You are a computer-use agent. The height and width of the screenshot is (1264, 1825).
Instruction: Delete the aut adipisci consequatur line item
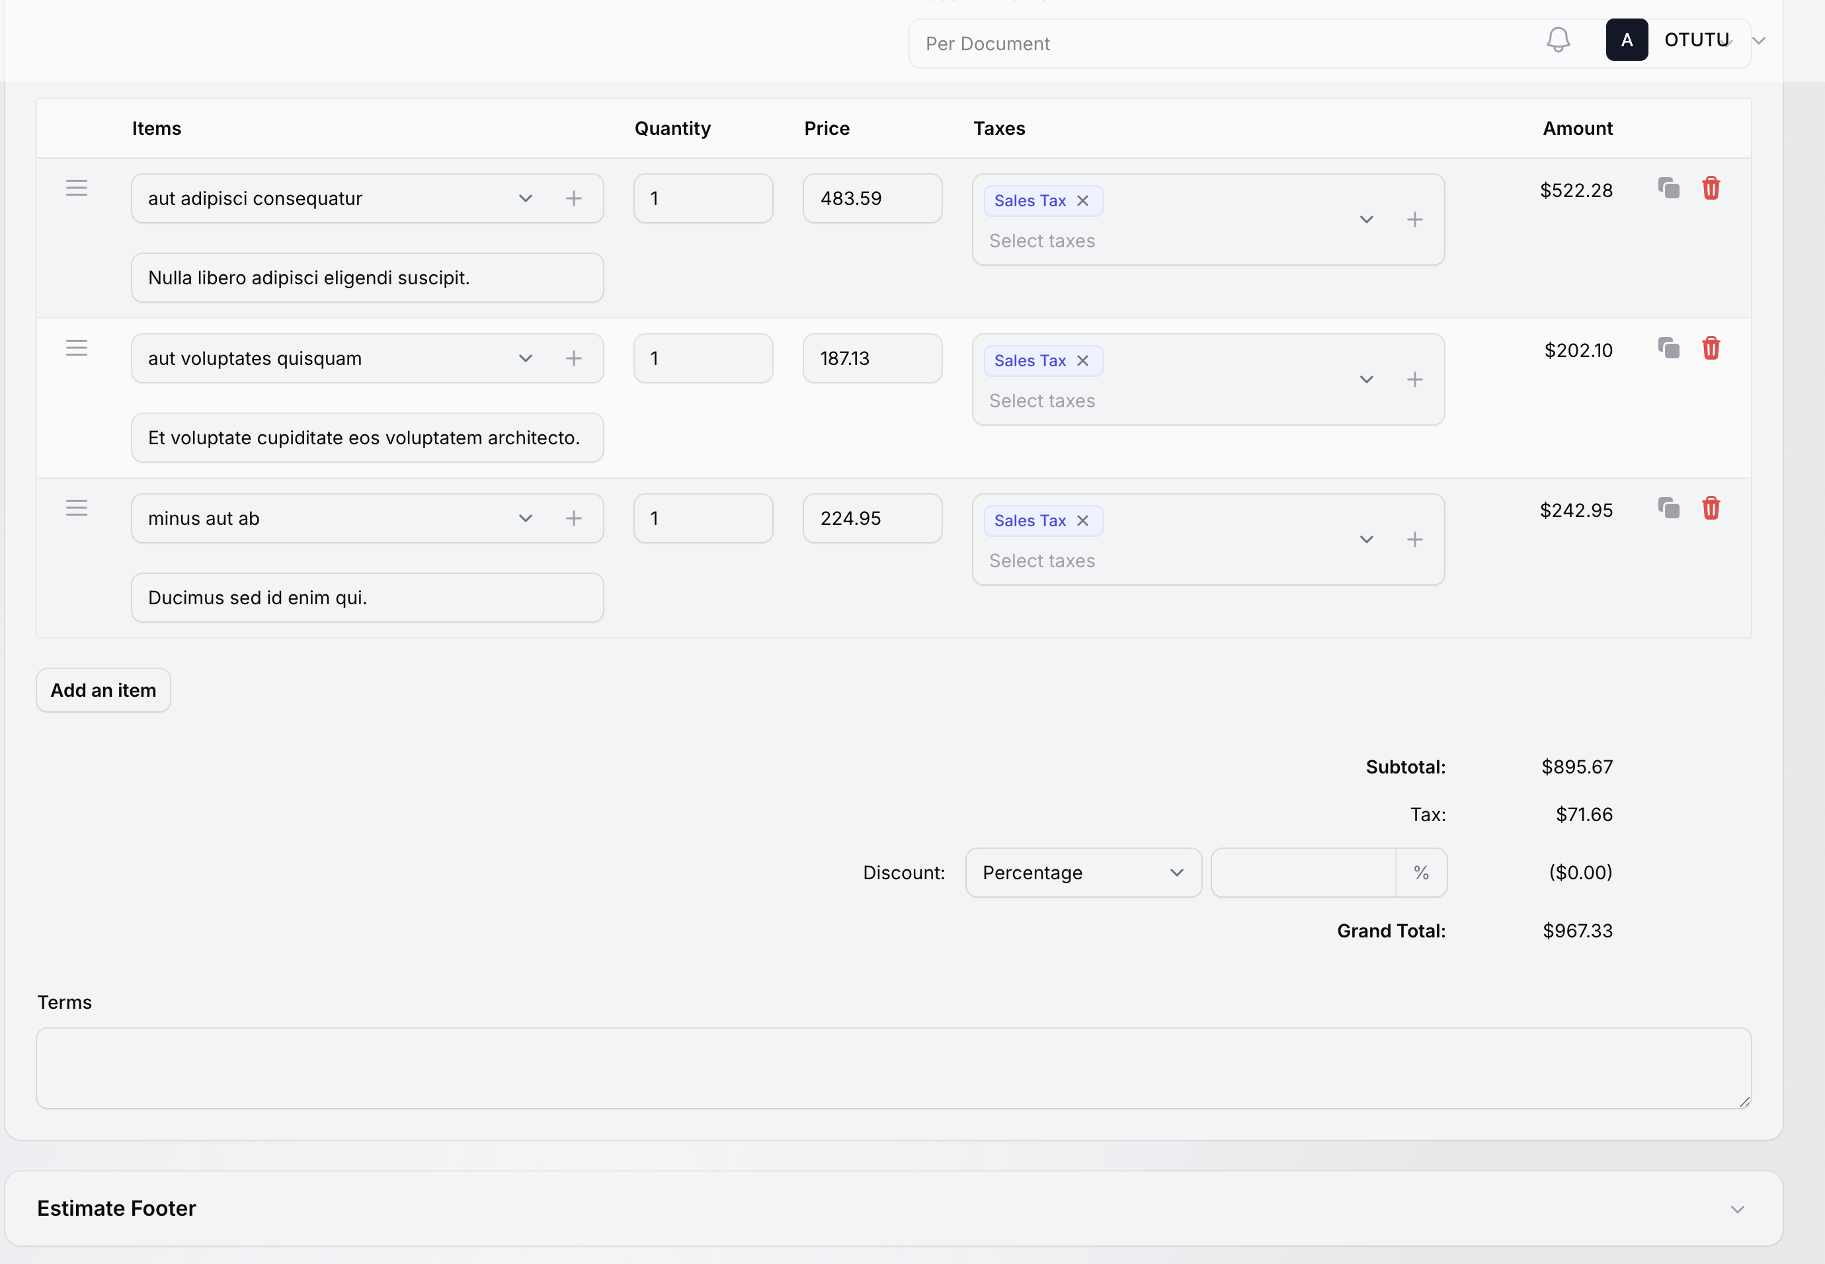click(1710, 188)
